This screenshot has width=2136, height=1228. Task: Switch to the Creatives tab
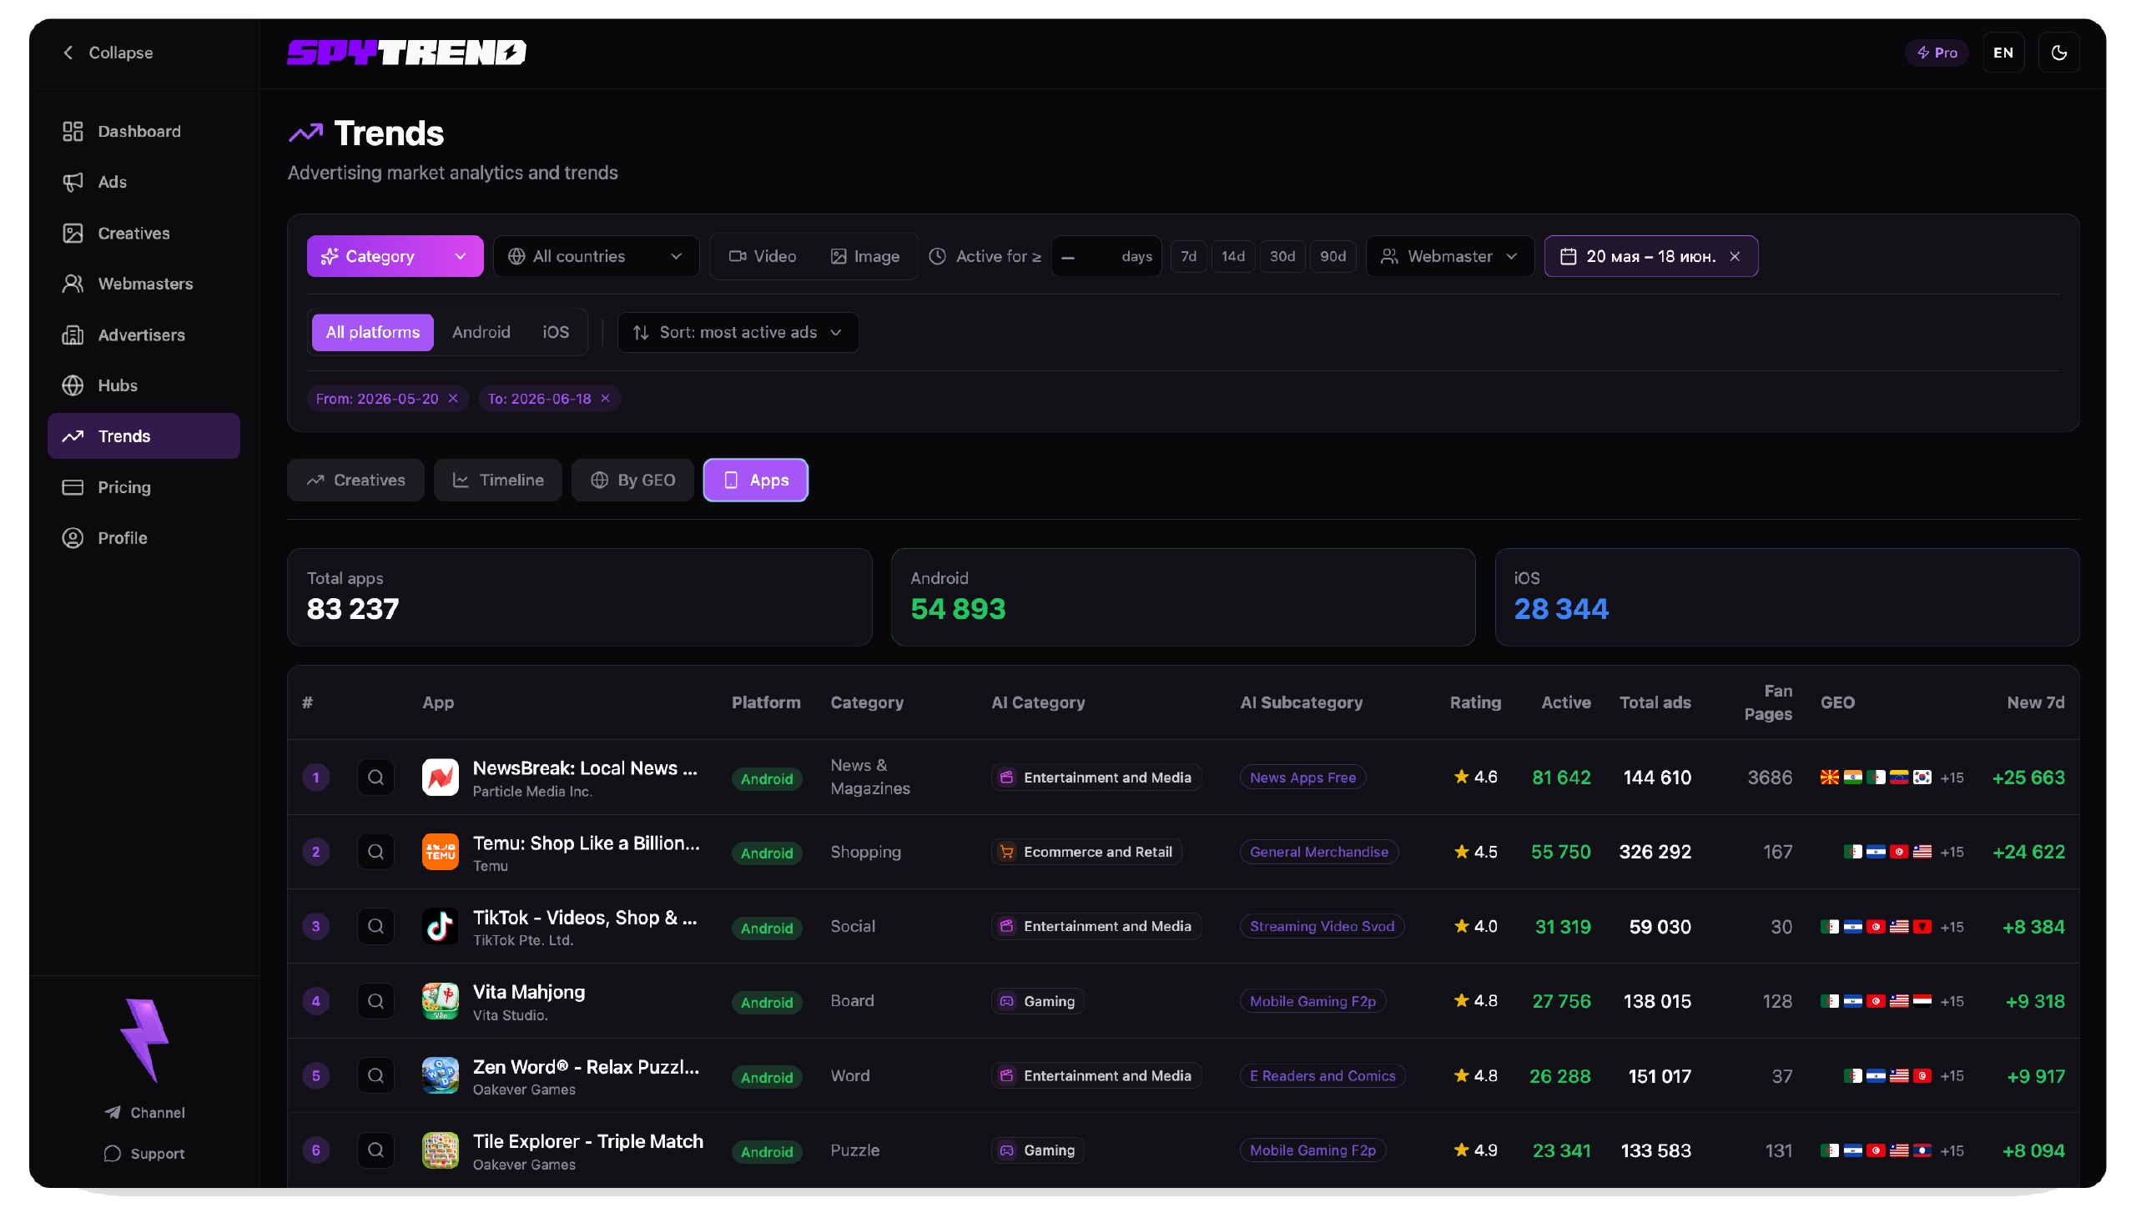point(355,480)
